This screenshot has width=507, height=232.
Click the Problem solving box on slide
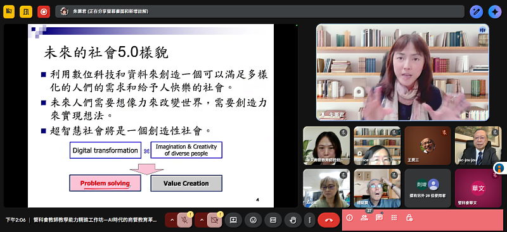point(105,183)
